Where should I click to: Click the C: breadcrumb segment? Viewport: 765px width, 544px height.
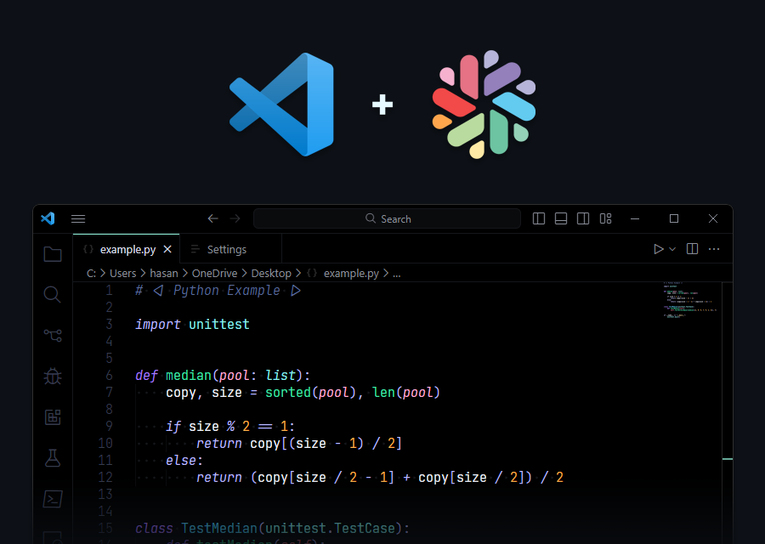coord(91,273)
